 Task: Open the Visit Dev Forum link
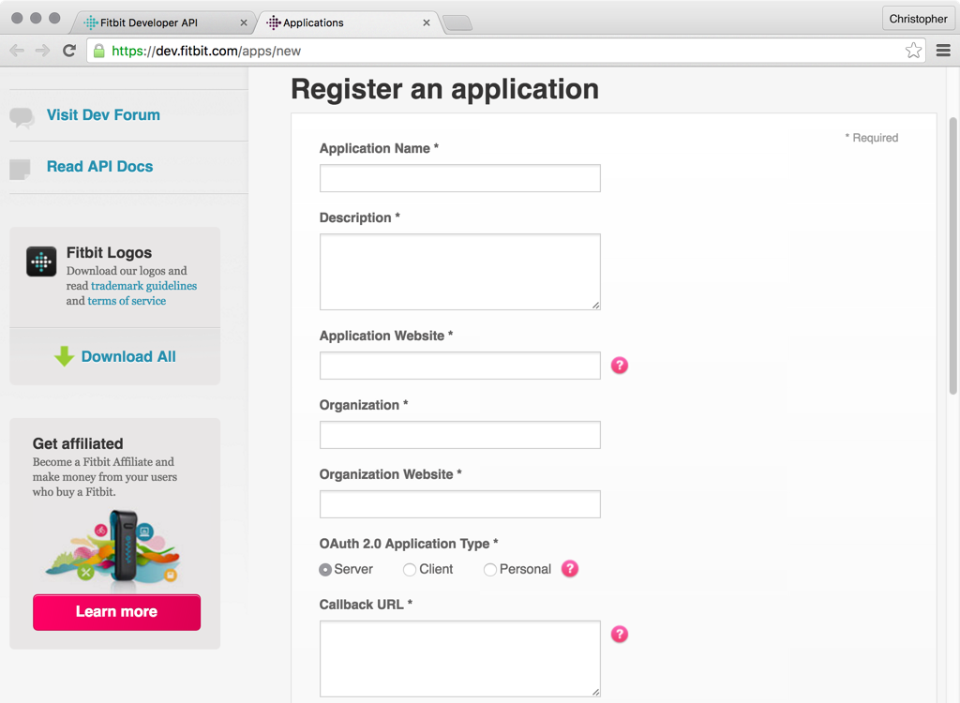pos(103,114)
